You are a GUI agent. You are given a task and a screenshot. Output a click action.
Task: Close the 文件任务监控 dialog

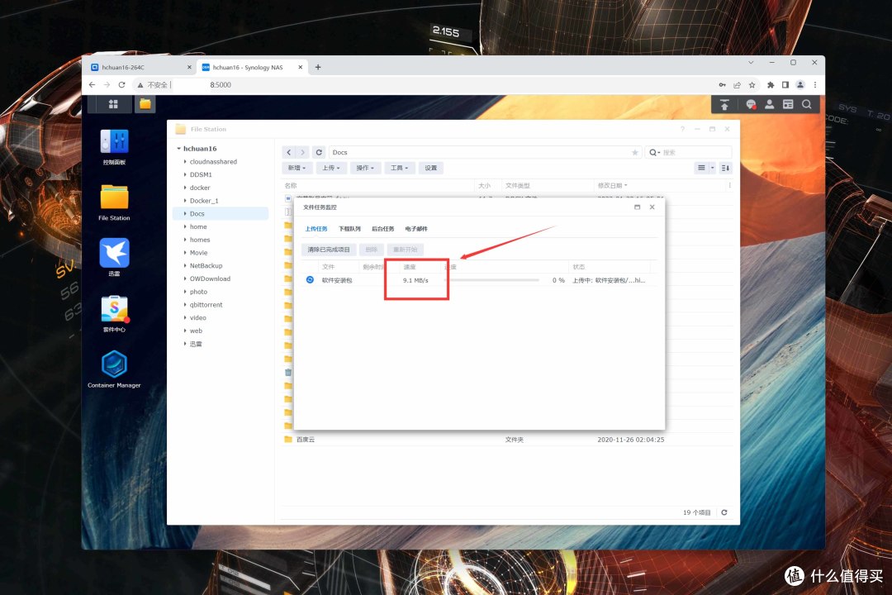tap(652, 207)
